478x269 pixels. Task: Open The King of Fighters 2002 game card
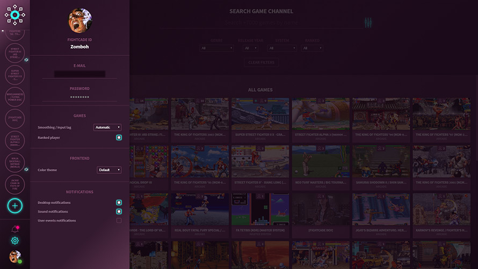click(x=200, y=120)
